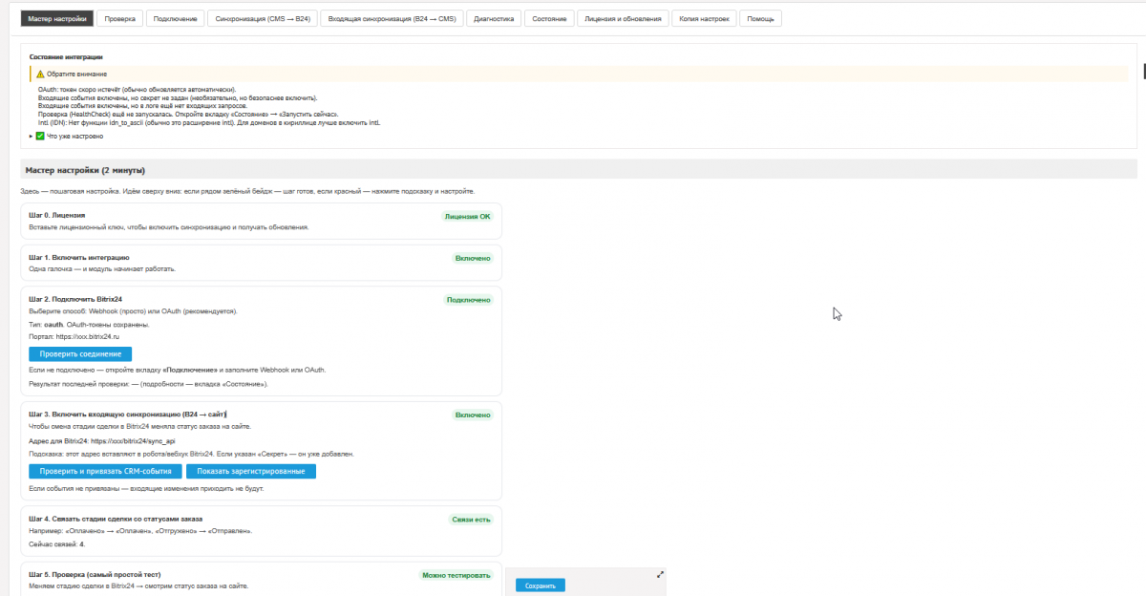Switch to the «Состояние» tab
This screenshot has height=596, width=1146.
click(x=549, y=18)
